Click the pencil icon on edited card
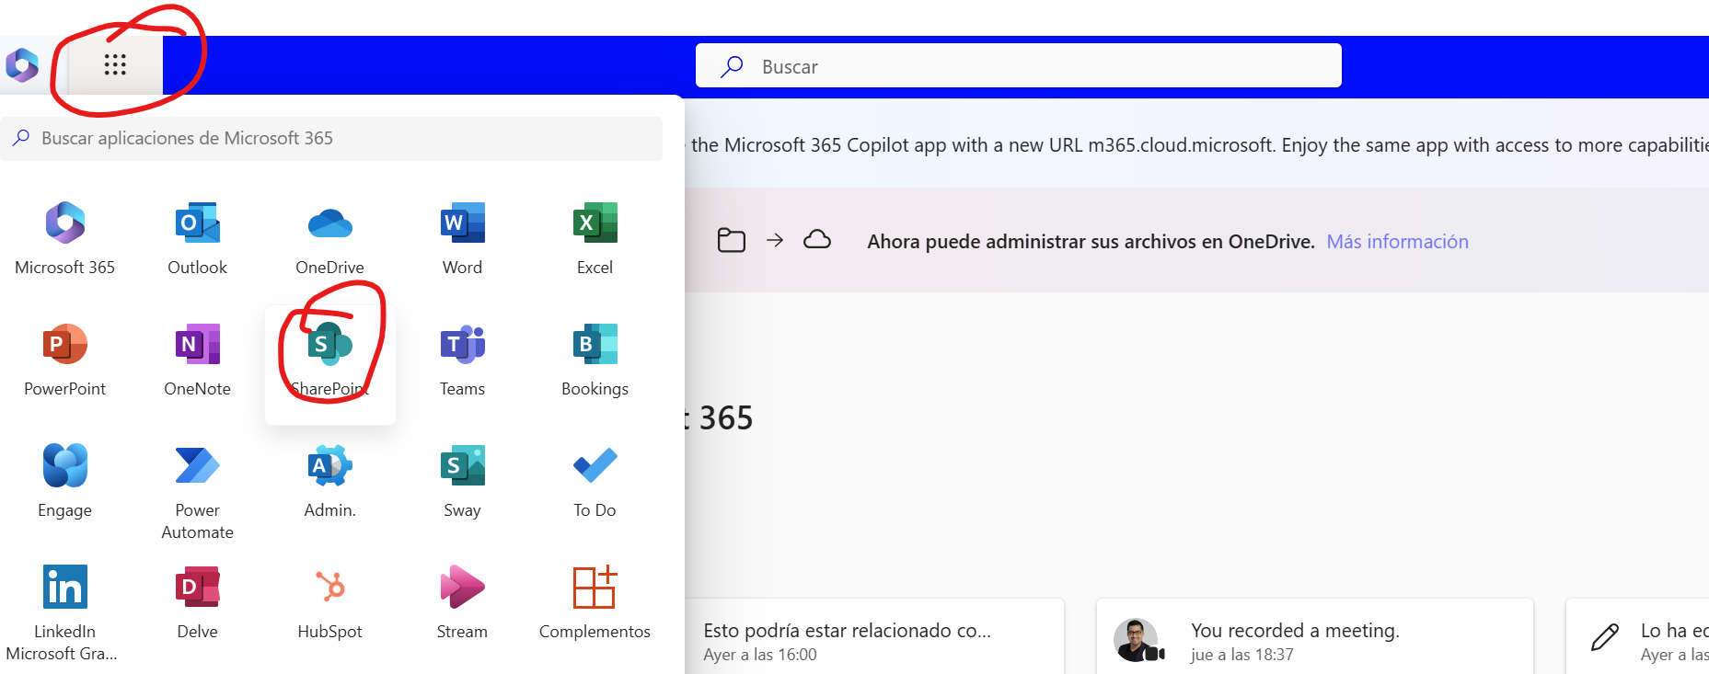The height and width of the screenshot is (674, 1709). point(1605,637)
